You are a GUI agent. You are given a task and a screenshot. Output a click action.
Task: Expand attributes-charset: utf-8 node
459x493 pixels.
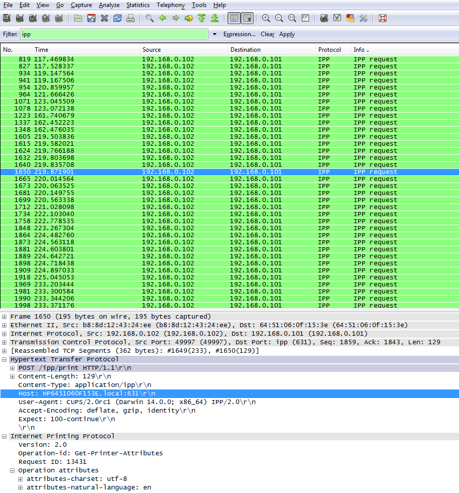coord(21,479)
